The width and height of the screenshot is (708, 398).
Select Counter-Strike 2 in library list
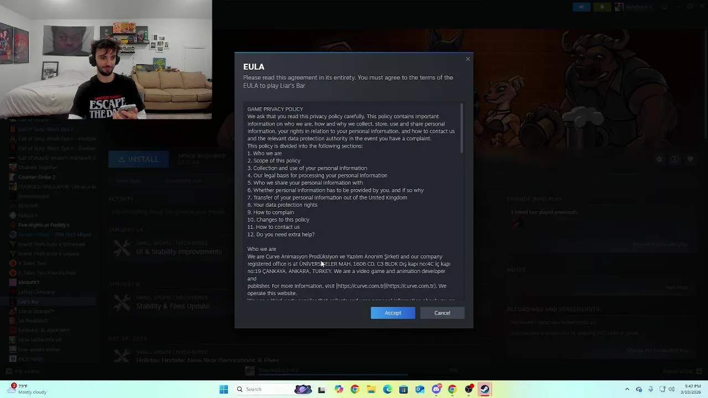click(37, 177)
